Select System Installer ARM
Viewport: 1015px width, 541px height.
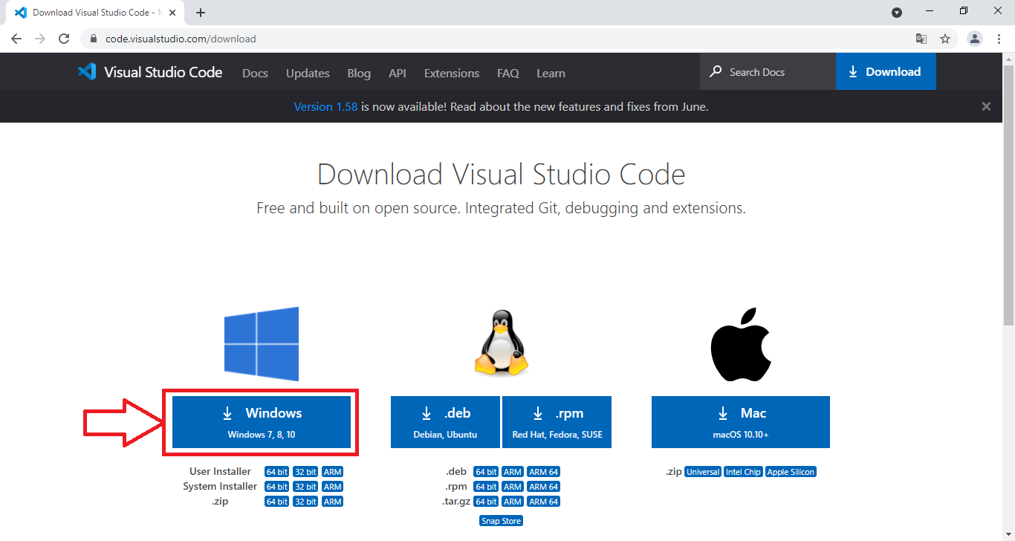332,487
